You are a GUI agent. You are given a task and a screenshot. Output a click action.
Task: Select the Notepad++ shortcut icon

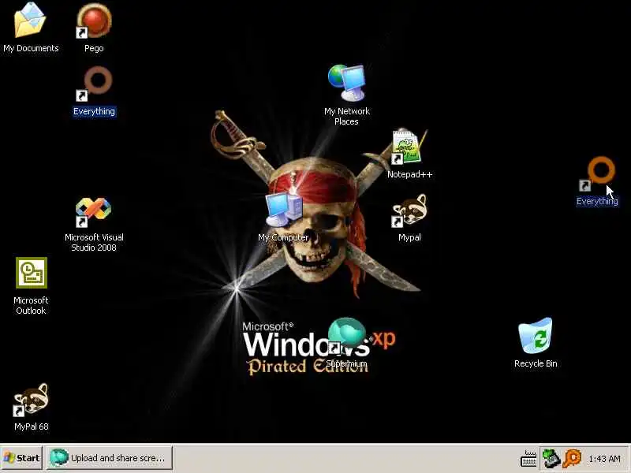click(409, 147)
